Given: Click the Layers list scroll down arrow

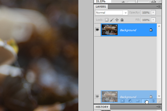Looking at the screenshot, I should (159, 96).
